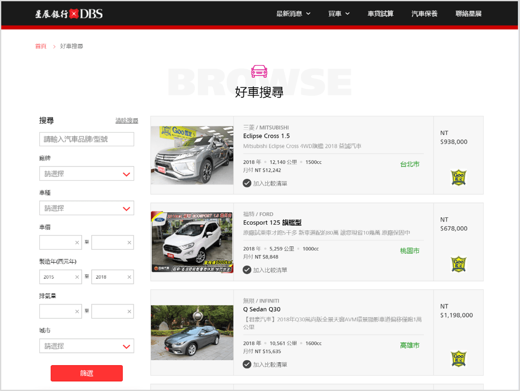Go to 首頁 via breadcrumb

coord(41,46)
